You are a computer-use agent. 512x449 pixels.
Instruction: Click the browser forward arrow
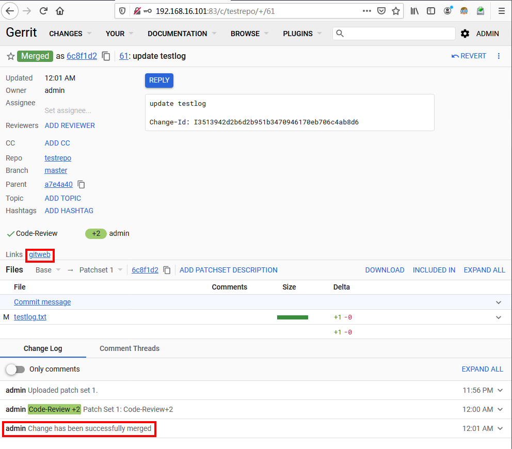tap(27, 11)
